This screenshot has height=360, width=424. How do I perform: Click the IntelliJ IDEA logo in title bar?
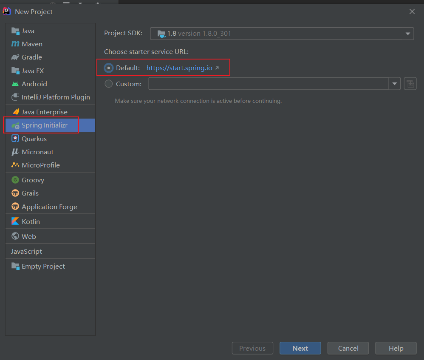(x=7, y=11)
